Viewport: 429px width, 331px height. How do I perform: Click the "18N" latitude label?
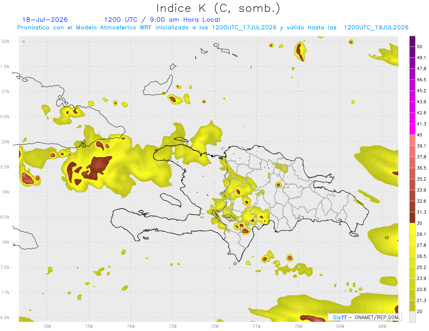pyautogui.click(x=6, y=242)
